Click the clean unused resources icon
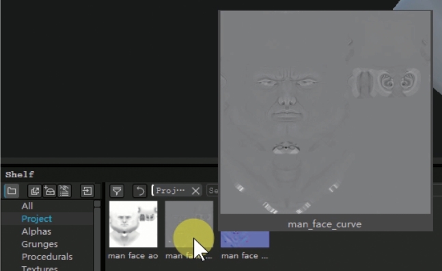This screenshot has width=442, height=271. [64, 191]
